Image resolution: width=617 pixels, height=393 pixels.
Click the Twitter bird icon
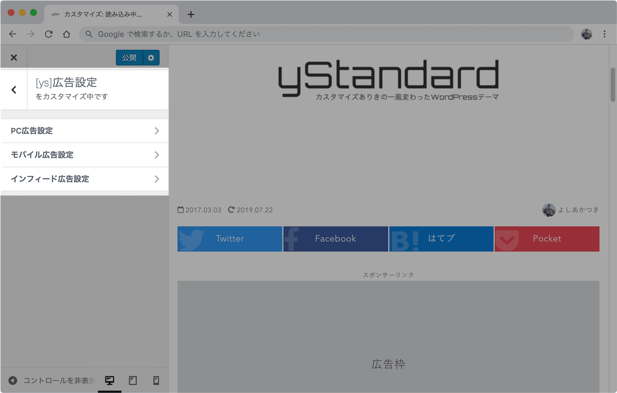click(x=191, y=240)
